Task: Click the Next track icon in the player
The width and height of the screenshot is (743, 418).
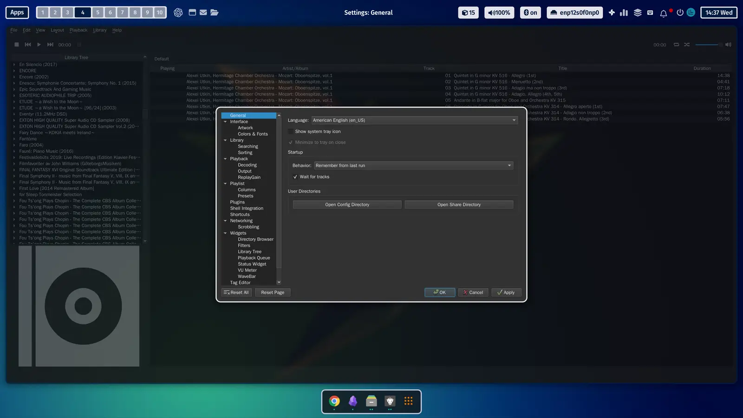Action: (50, 45)
